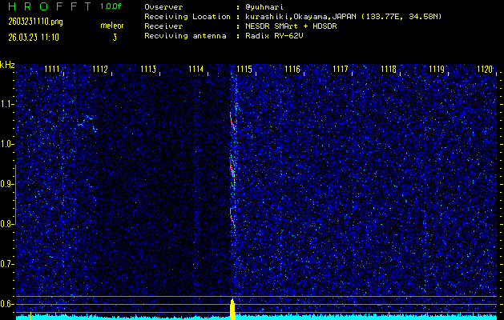
Task: Click the 1.0 frequency axis label
Action: [7, 144]
